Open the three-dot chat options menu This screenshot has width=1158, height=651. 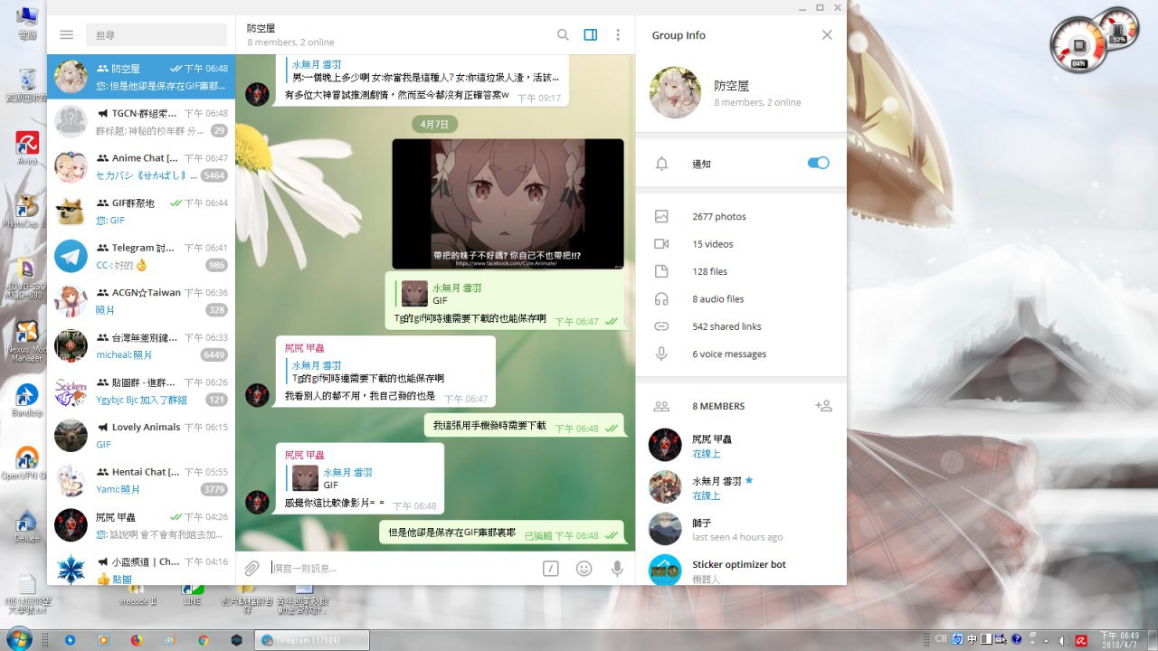pos(618,35)
